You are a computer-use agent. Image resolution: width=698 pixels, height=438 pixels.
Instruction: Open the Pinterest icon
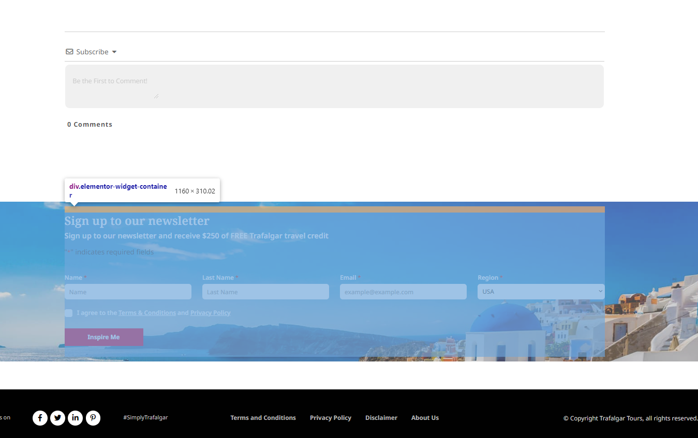pyautogui.click(x=93, y=418)
